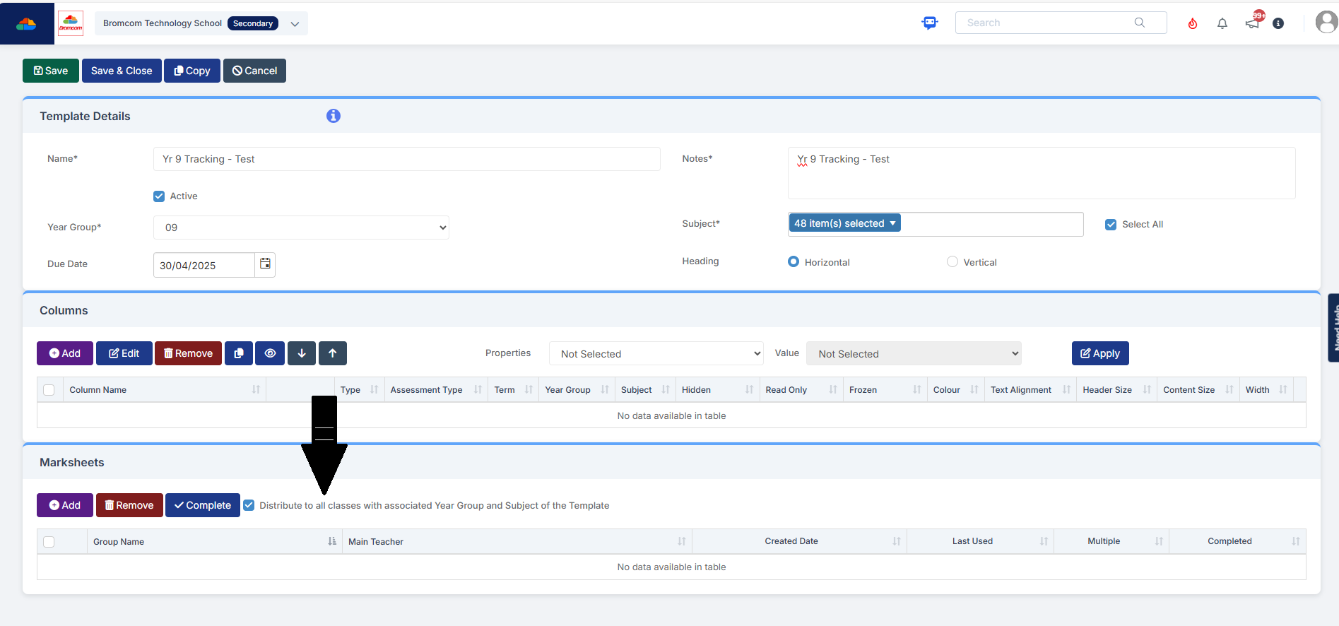
Task: Open the Due Date calendar picker
Action: [x=265, y=264]
